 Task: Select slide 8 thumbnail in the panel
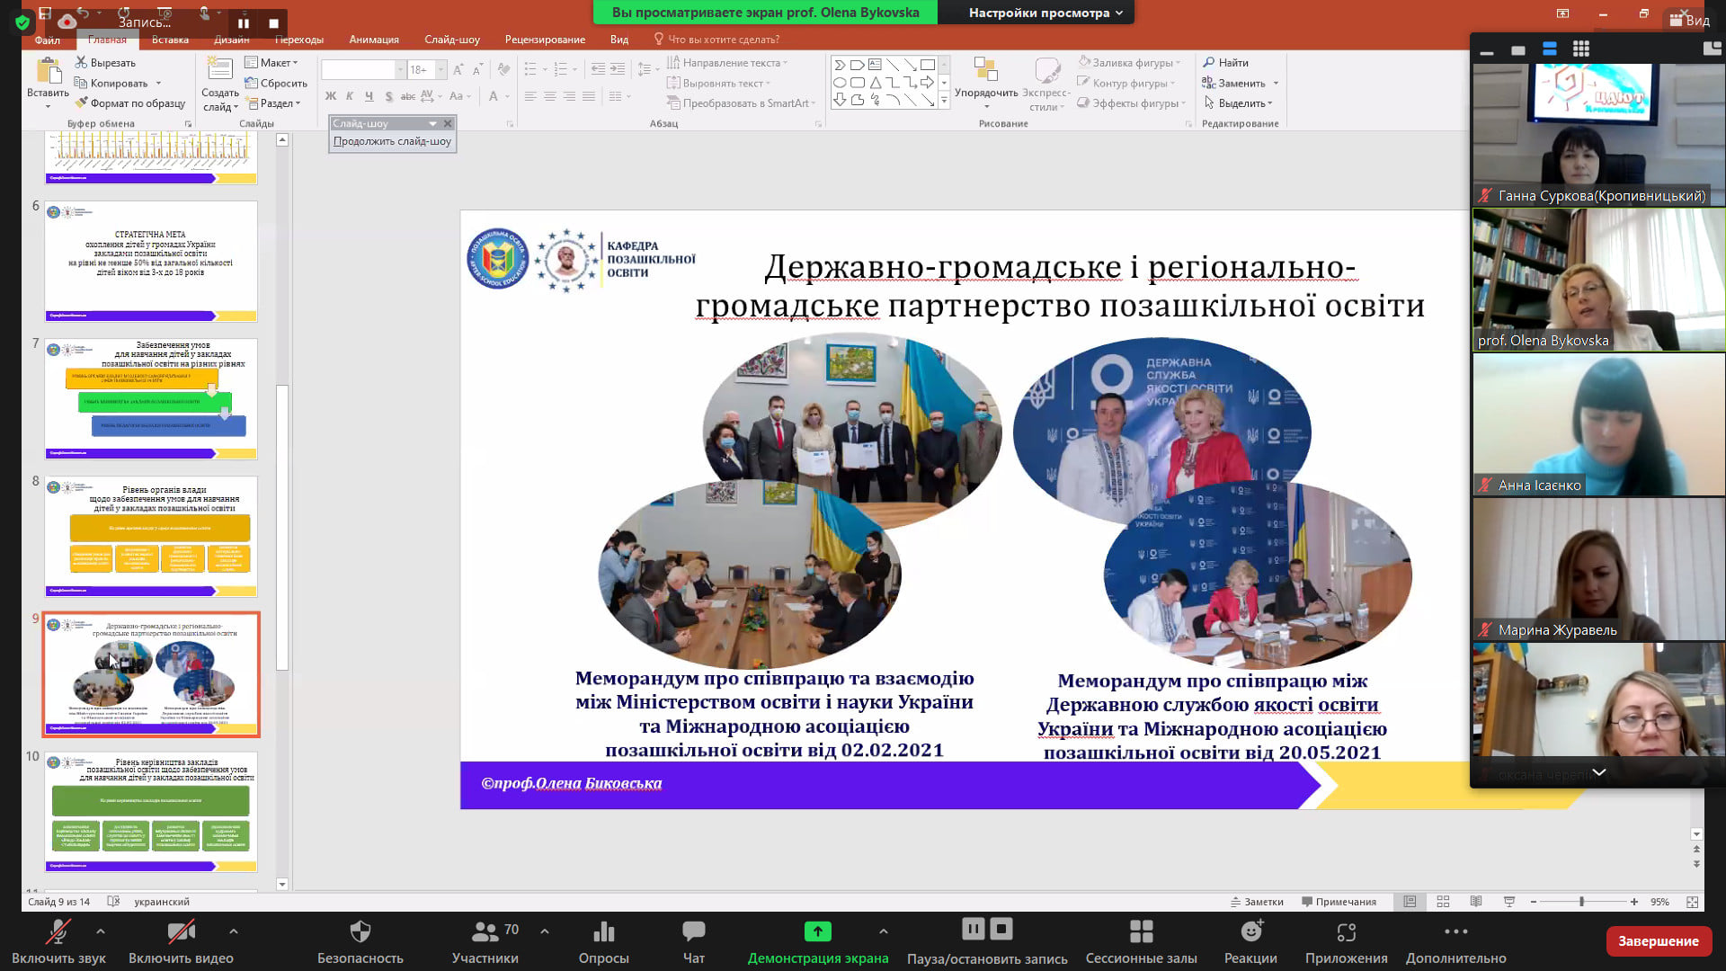(151, 537)
